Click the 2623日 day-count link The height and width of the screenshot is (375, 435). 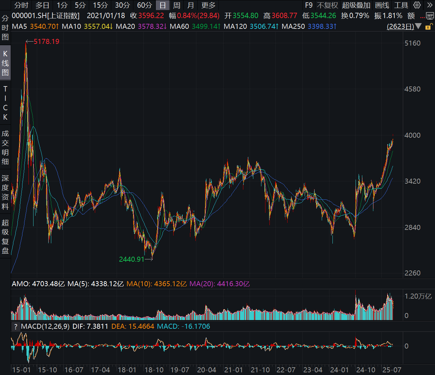tap(400, 26)
